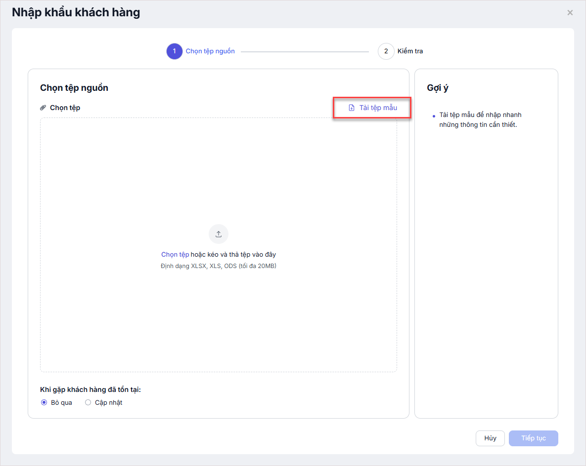
Task: Click the Định dạng XLSX, XLS, ODS text
Action: 219,266
